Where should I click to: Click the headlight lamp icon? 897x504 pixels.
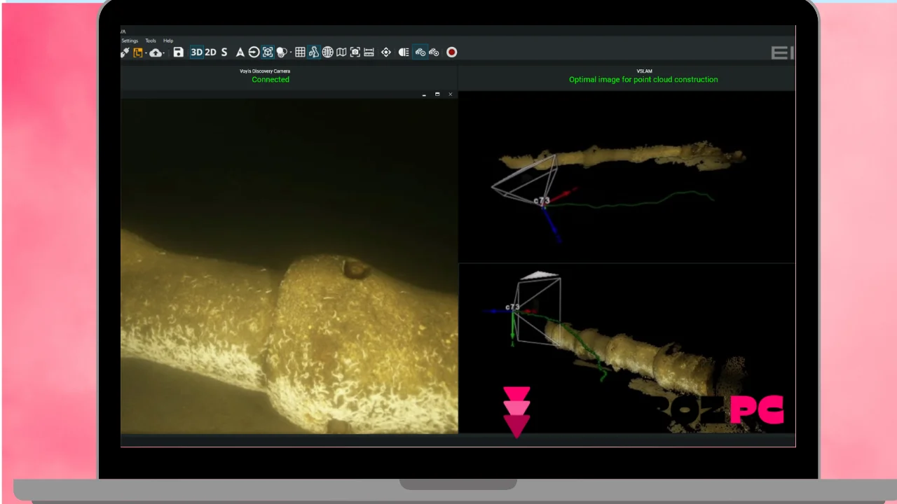(404, 52)
